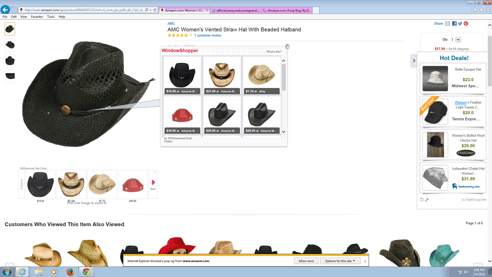492x277 pixels.
Task: Close the WindowShopper popup
Action: click(x=287, y=47)
